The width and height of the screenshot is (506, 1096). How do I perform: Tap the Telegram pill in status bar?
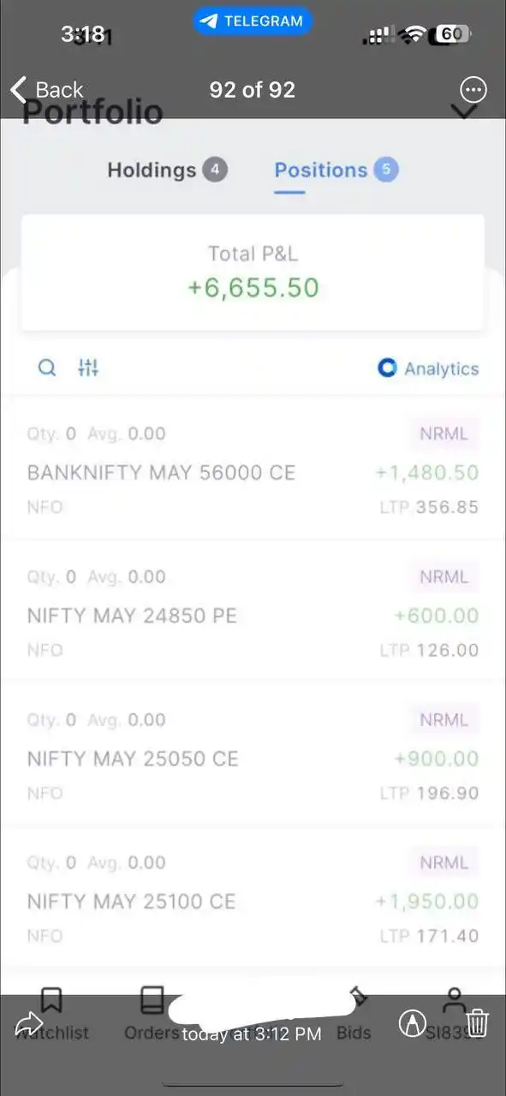pos(253,21)
